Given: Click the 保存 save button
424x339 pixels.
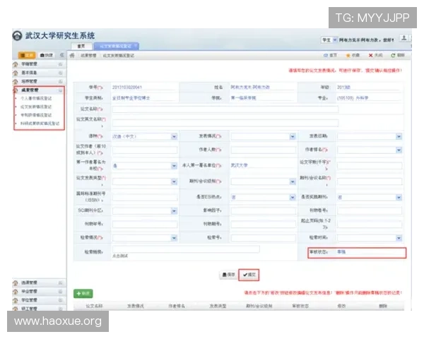Looking at the screenshot, I should tap(228, 275).
